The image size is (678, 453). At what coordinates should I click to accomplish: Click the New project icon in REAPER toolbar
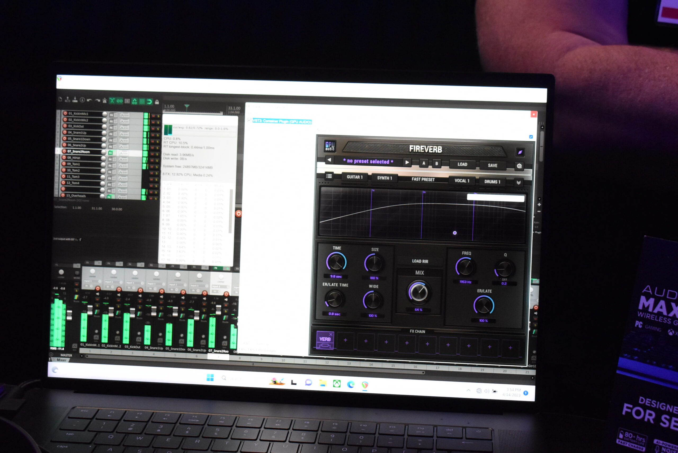[x=60, y=99]
